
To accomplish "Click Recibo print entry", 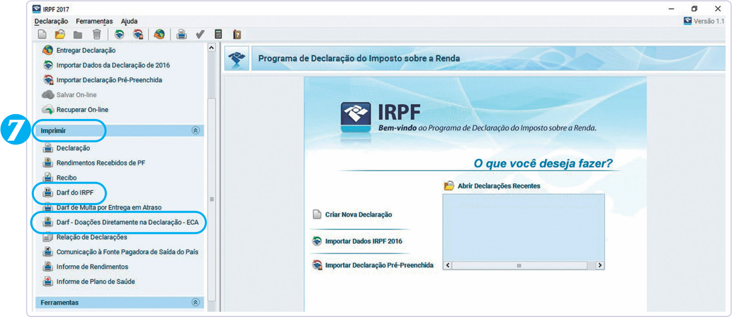I will click(x=66, y=177).
